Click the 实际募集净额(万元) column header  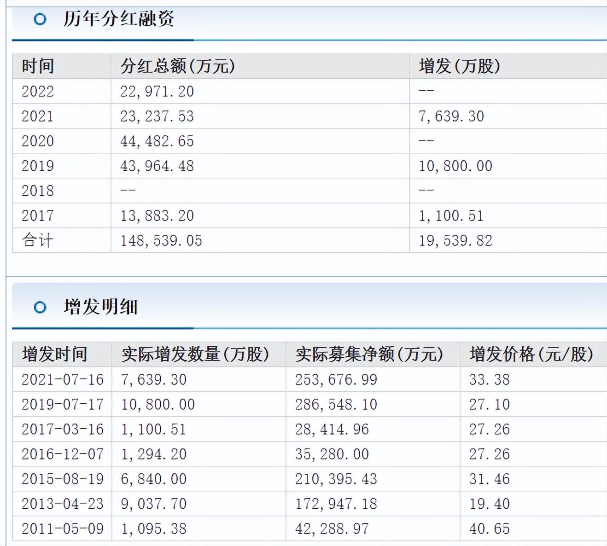[x=369, y=354]
